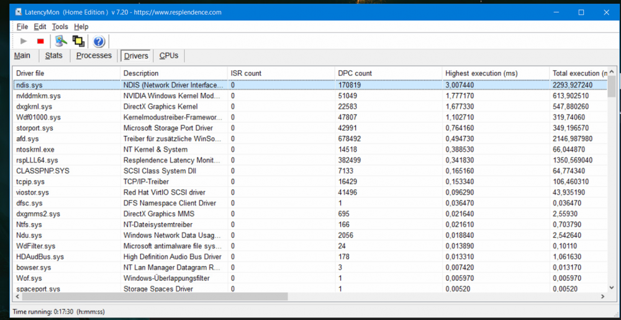This screenshot has width=621, height=320.
Task: Click High Definition Audio Bus Driver description
Action: [172, 257]
